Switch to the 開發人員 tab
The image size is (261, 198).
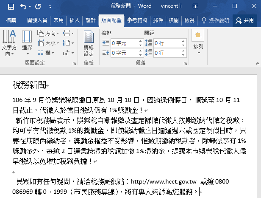(37, 20)
